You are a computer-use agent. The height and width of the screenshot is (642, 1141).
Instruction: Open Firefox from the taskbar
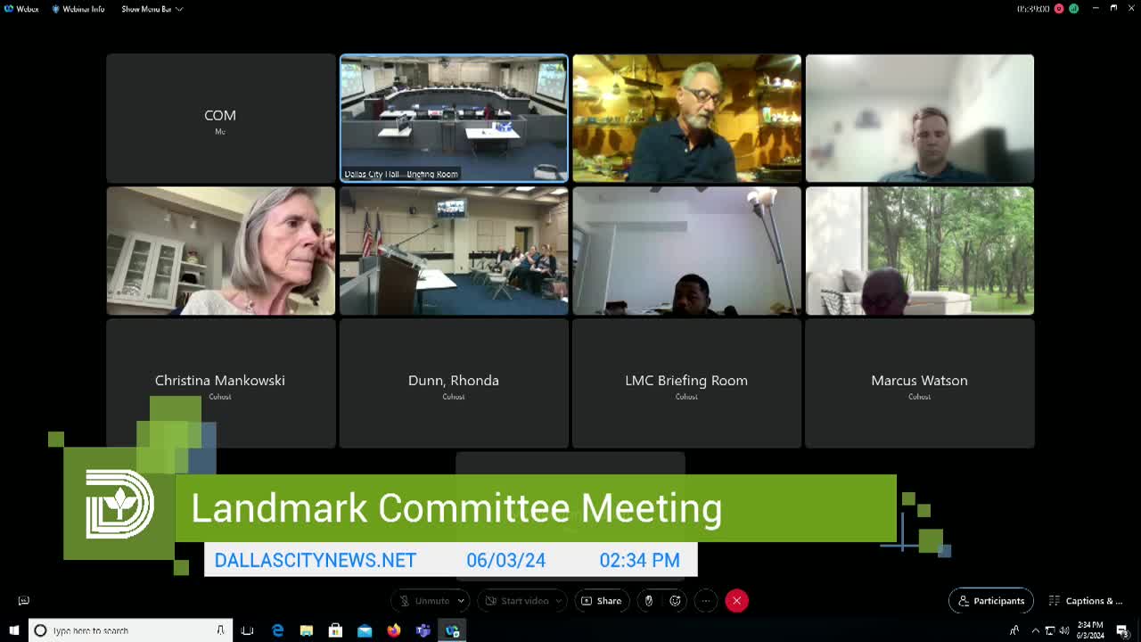pyautogui.click(x=394, y=630)
